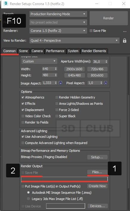Click the Devices button

(98, 206)
